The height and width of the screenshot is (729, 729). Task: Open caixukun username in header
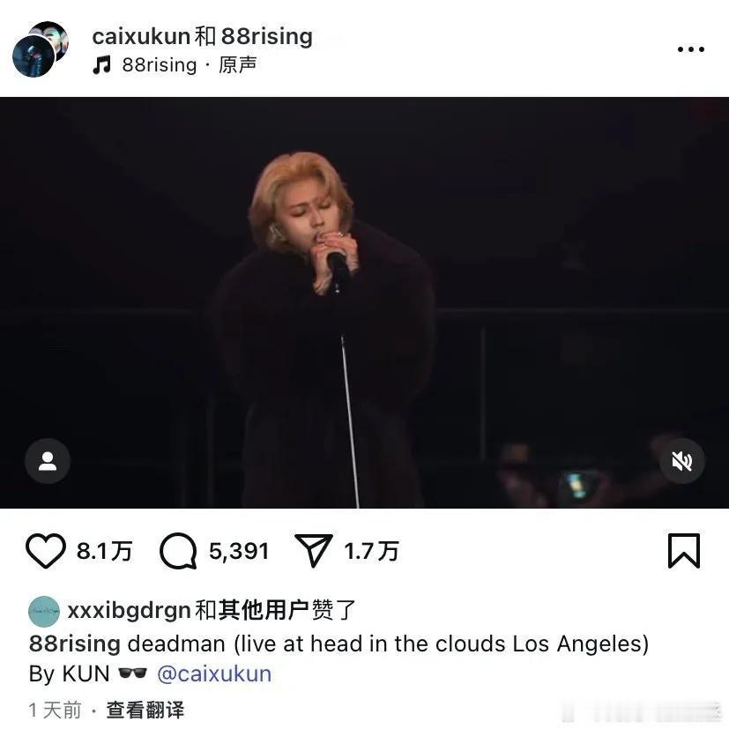pyautogui.click(x=141, y=36)
